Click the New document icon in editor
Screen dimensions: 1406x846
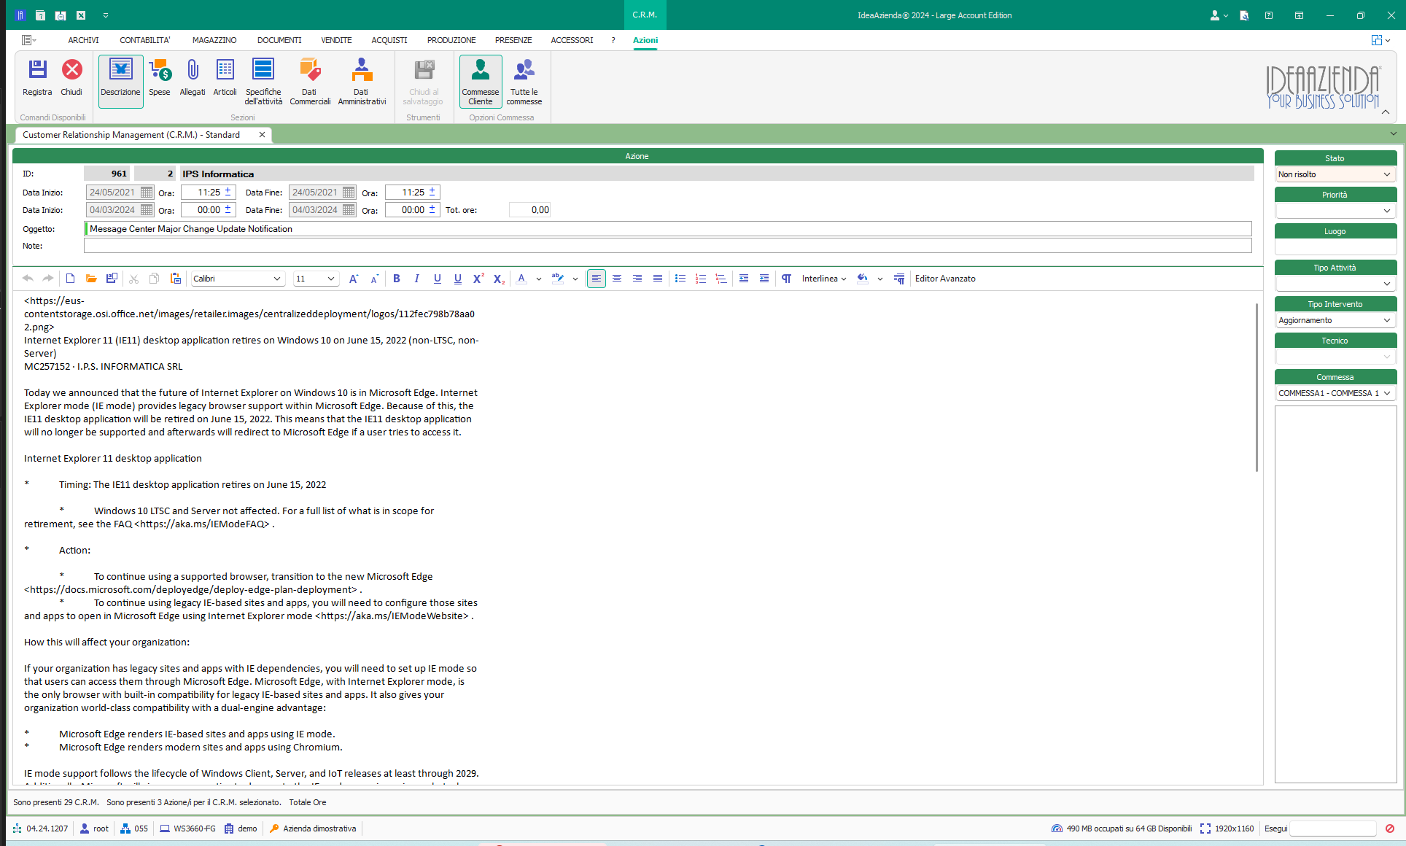(x=70, y=279)
